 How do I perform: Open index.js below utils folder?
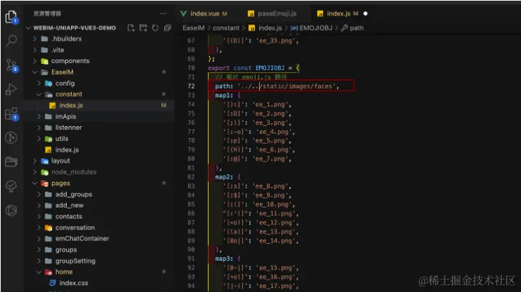pos(67,150)
